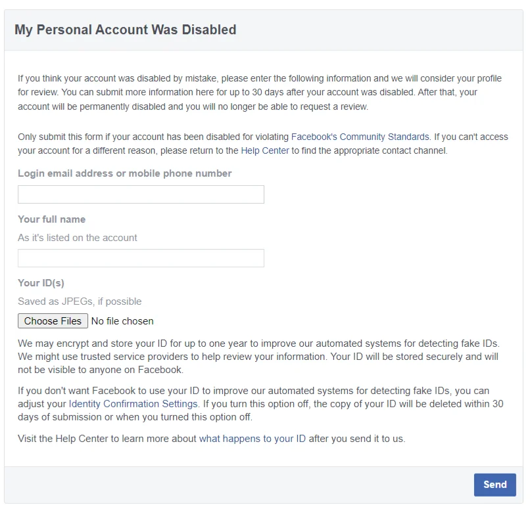Click the login email or phone input field
Screen dimensions: 532x511
[x=141, y=194]
